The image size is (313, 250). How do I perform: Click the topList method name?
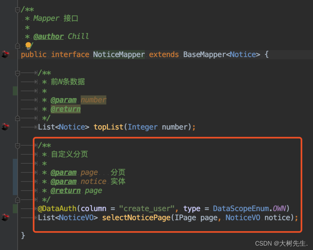click(x=108, y=127)
